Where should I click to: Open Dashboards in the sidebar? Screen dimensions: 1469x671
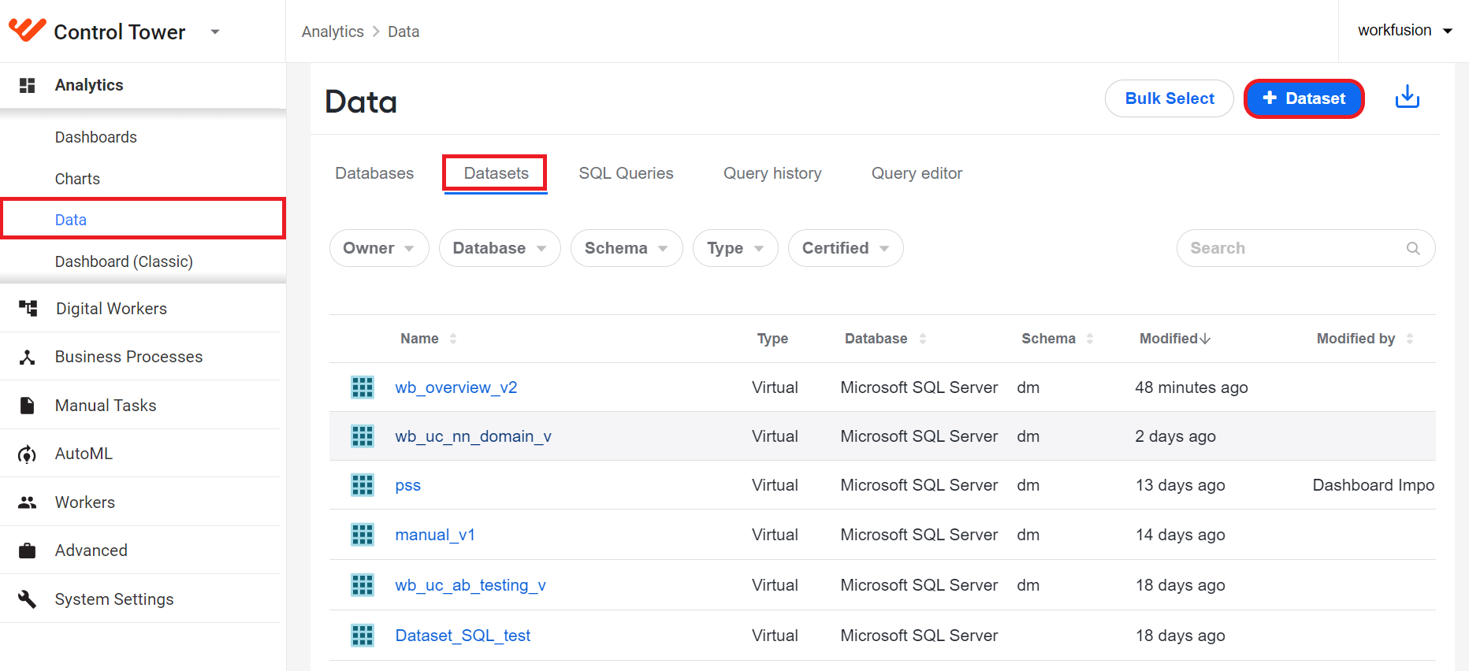pos(96,137)
